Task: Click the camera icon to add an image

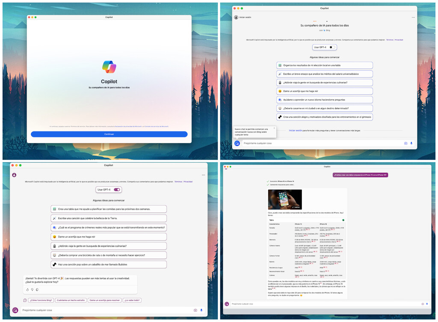Action: pyautogui.click(x=405, y=144)
